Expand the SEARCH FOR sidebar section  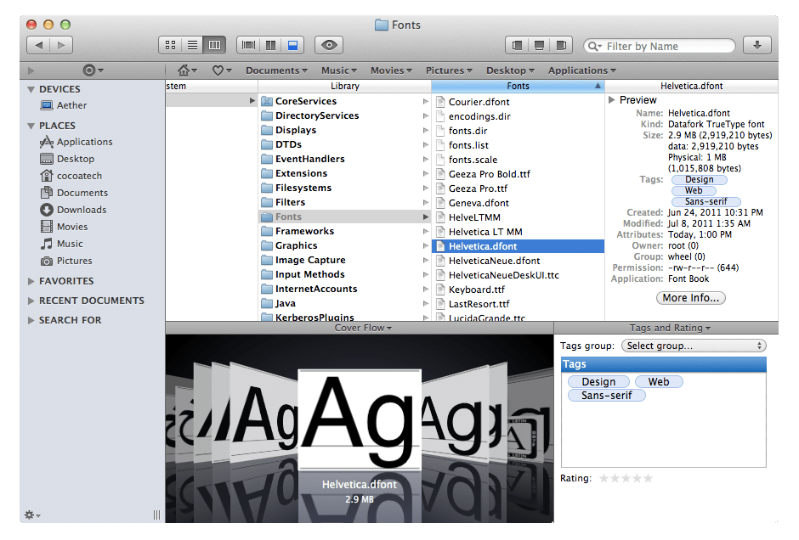pos(31,320)
